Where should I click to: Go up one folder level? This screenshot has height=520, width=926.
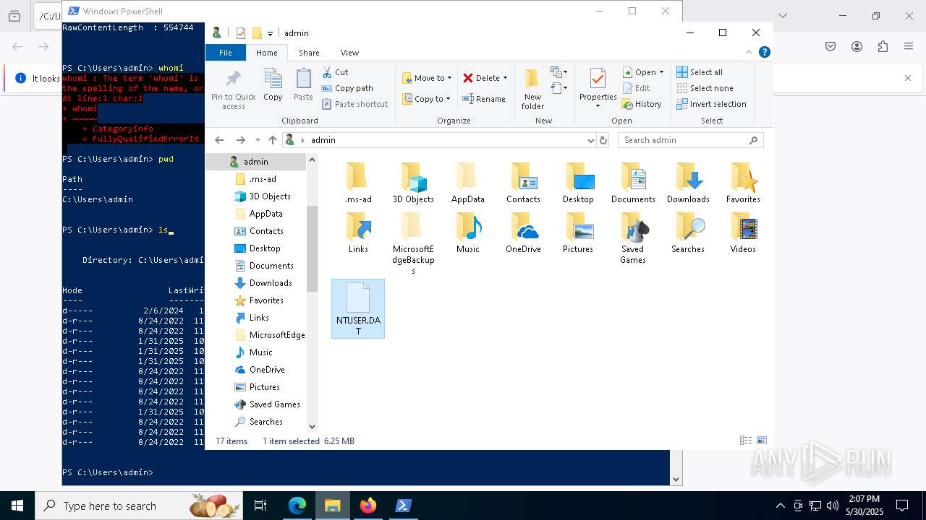pos(272,140)
